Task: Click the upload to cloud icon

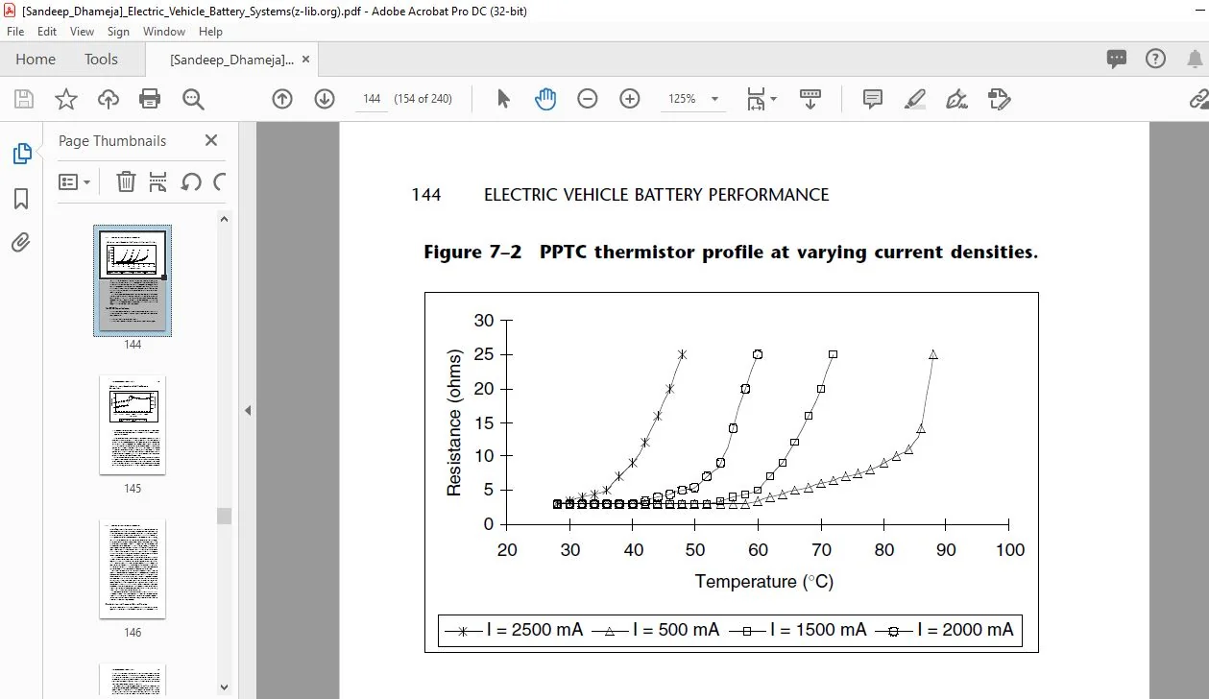Action: pos(108,99)
